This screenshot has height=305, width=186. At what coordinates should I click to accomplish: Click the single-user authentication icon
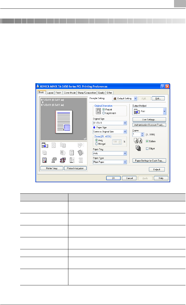click(54, 160)
